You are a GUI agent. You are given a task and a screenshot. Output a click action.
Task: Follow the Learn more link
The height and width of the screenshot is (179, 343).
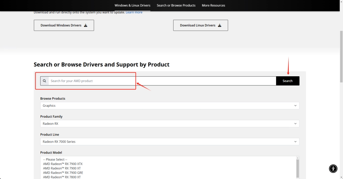pyautogui.click(x=134, y=12)
